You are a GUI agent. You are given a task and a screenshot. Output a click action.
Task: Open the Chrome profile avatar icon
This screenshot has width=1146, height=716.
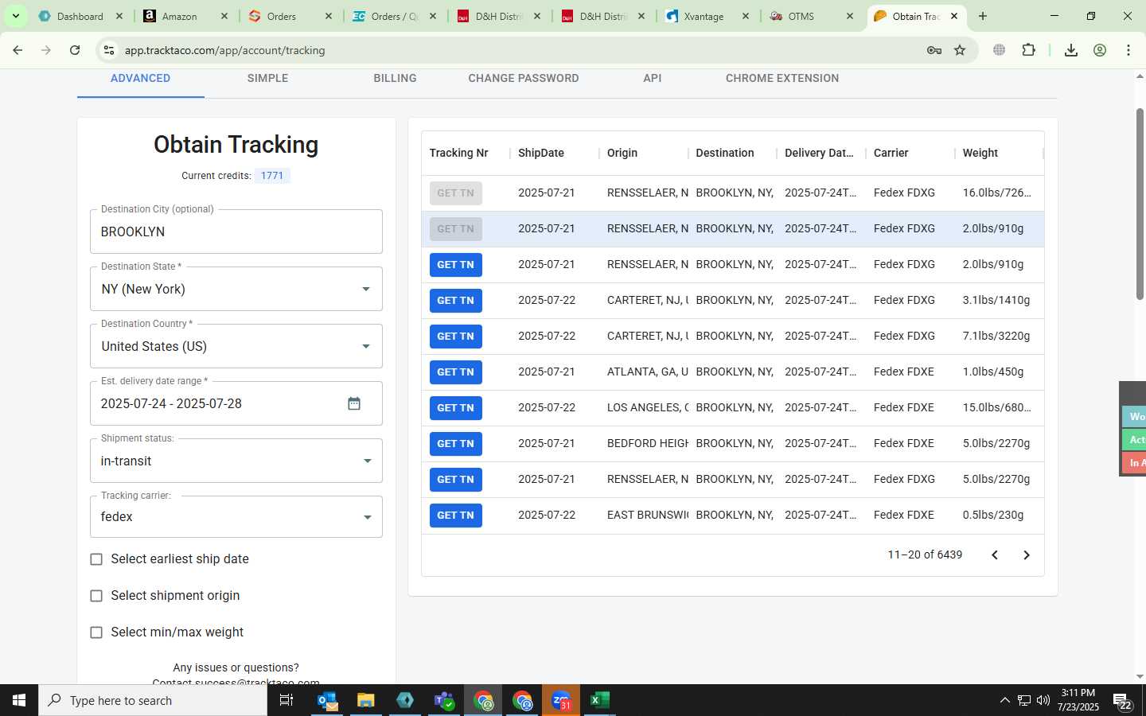point(1100,50)
